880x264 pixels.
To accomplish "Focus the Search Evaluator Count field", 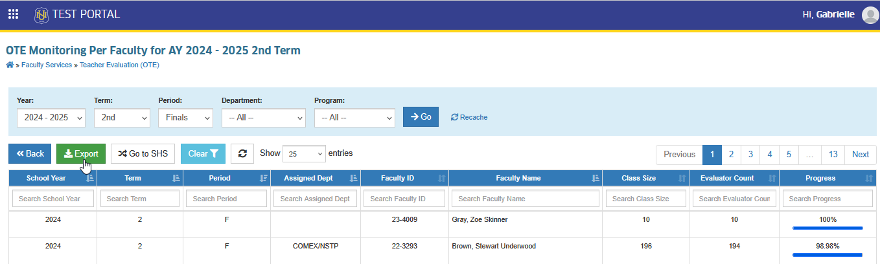I will point(734,199).
